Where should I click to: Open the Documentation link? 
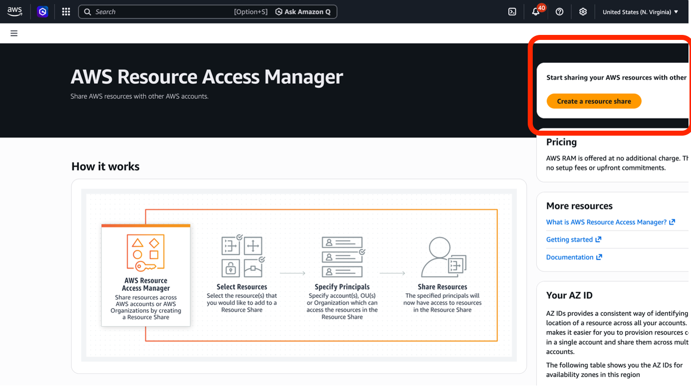point(574,257)
